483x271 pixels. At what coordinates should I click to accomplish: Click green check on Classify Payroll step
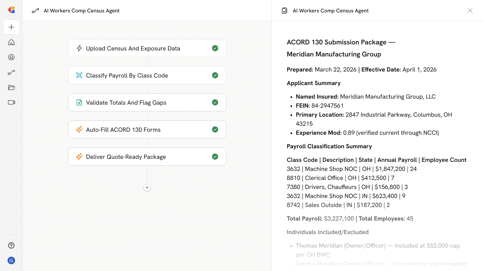tap(215, 75)
